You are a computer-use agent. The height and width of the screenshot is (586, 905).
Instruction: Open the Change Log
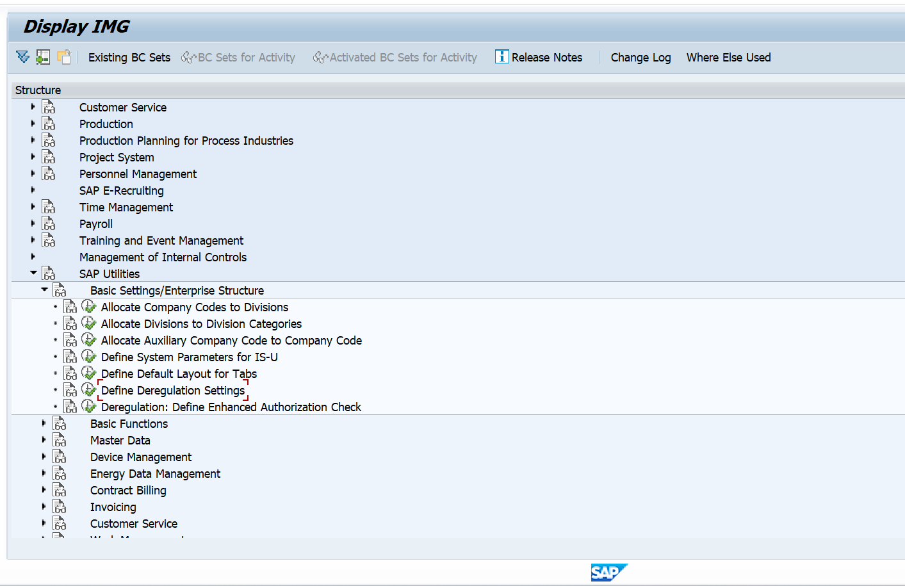pos(640,58)
